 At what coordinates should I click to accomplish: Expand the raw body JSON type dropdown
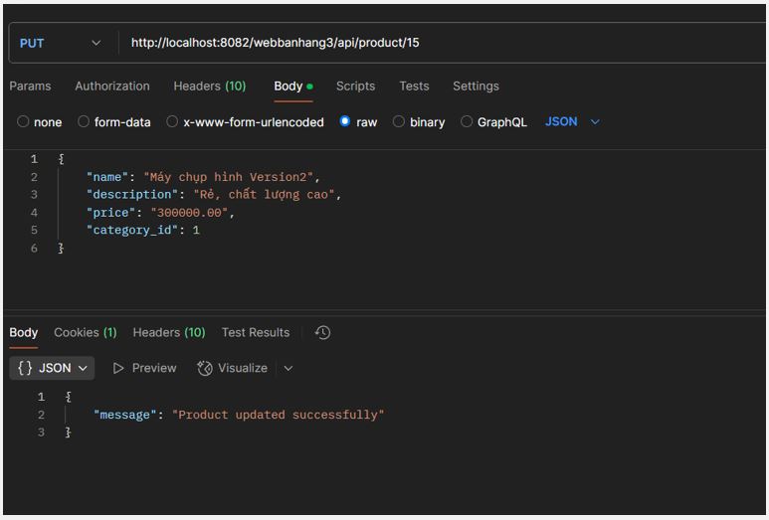(x=573, y=122)
